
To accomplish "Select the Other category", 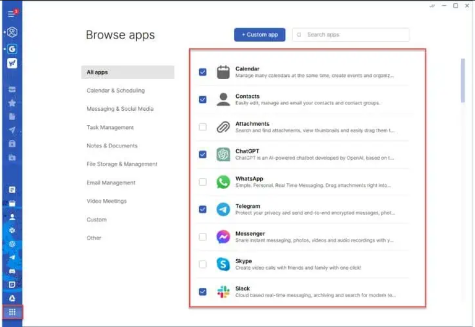I will (94, 238).
